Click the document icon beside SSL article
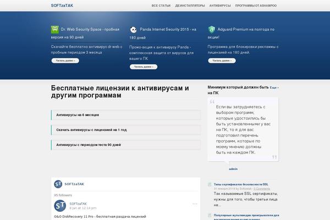The image size is (330, 220). [210, 184]
